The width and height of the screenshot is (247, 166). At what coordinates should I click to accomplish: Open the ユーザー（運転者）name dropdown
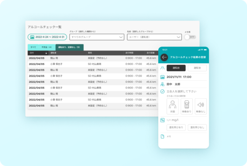point(154,37)
